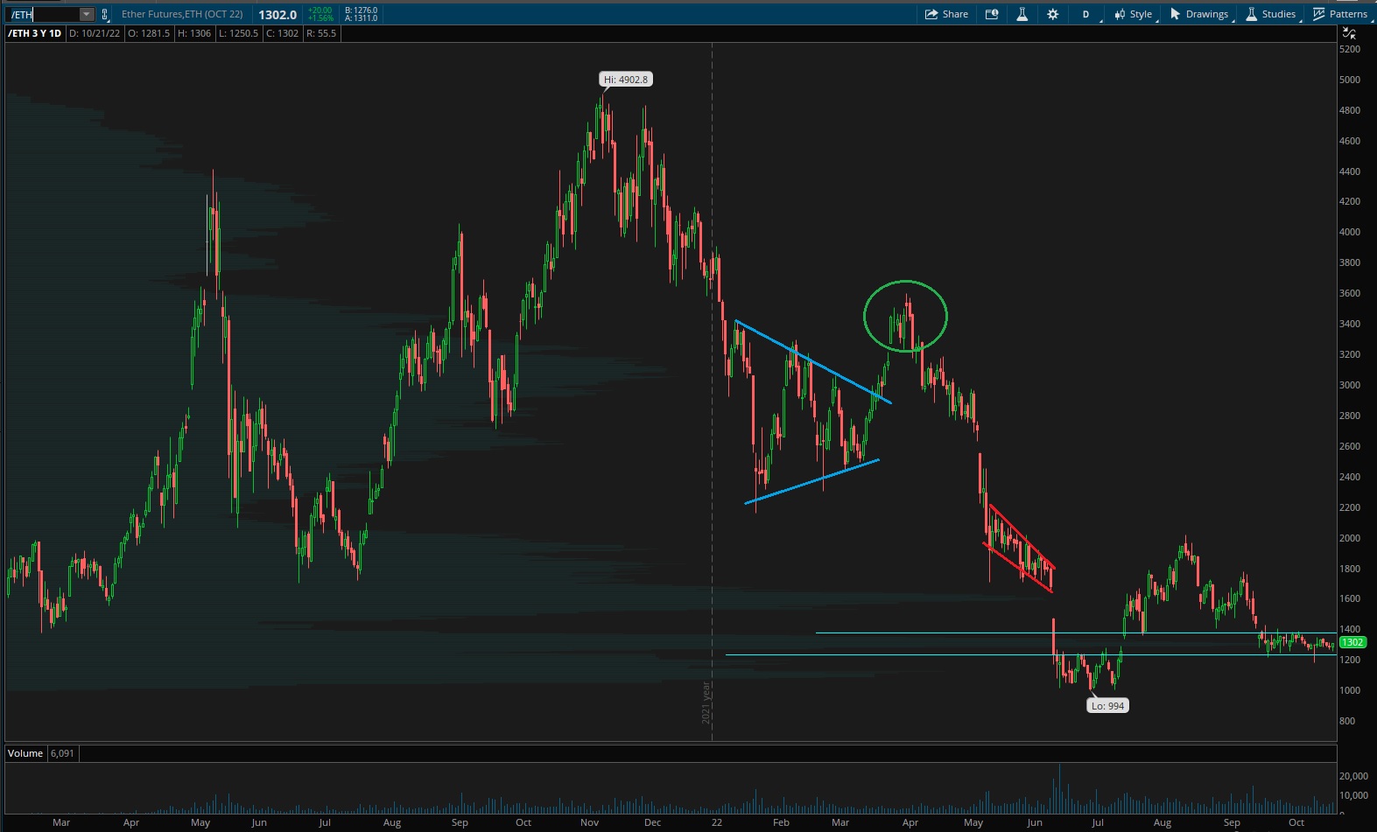This screenshot has height=832, width=1377.
Task: Click the /ETH 3 Y 1D chart label
Action: coord(35,33)
